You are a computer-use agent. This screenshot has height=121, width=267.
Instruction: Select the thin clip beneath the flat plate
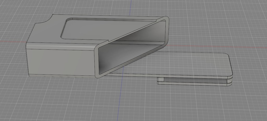click(x=194, y=81)
